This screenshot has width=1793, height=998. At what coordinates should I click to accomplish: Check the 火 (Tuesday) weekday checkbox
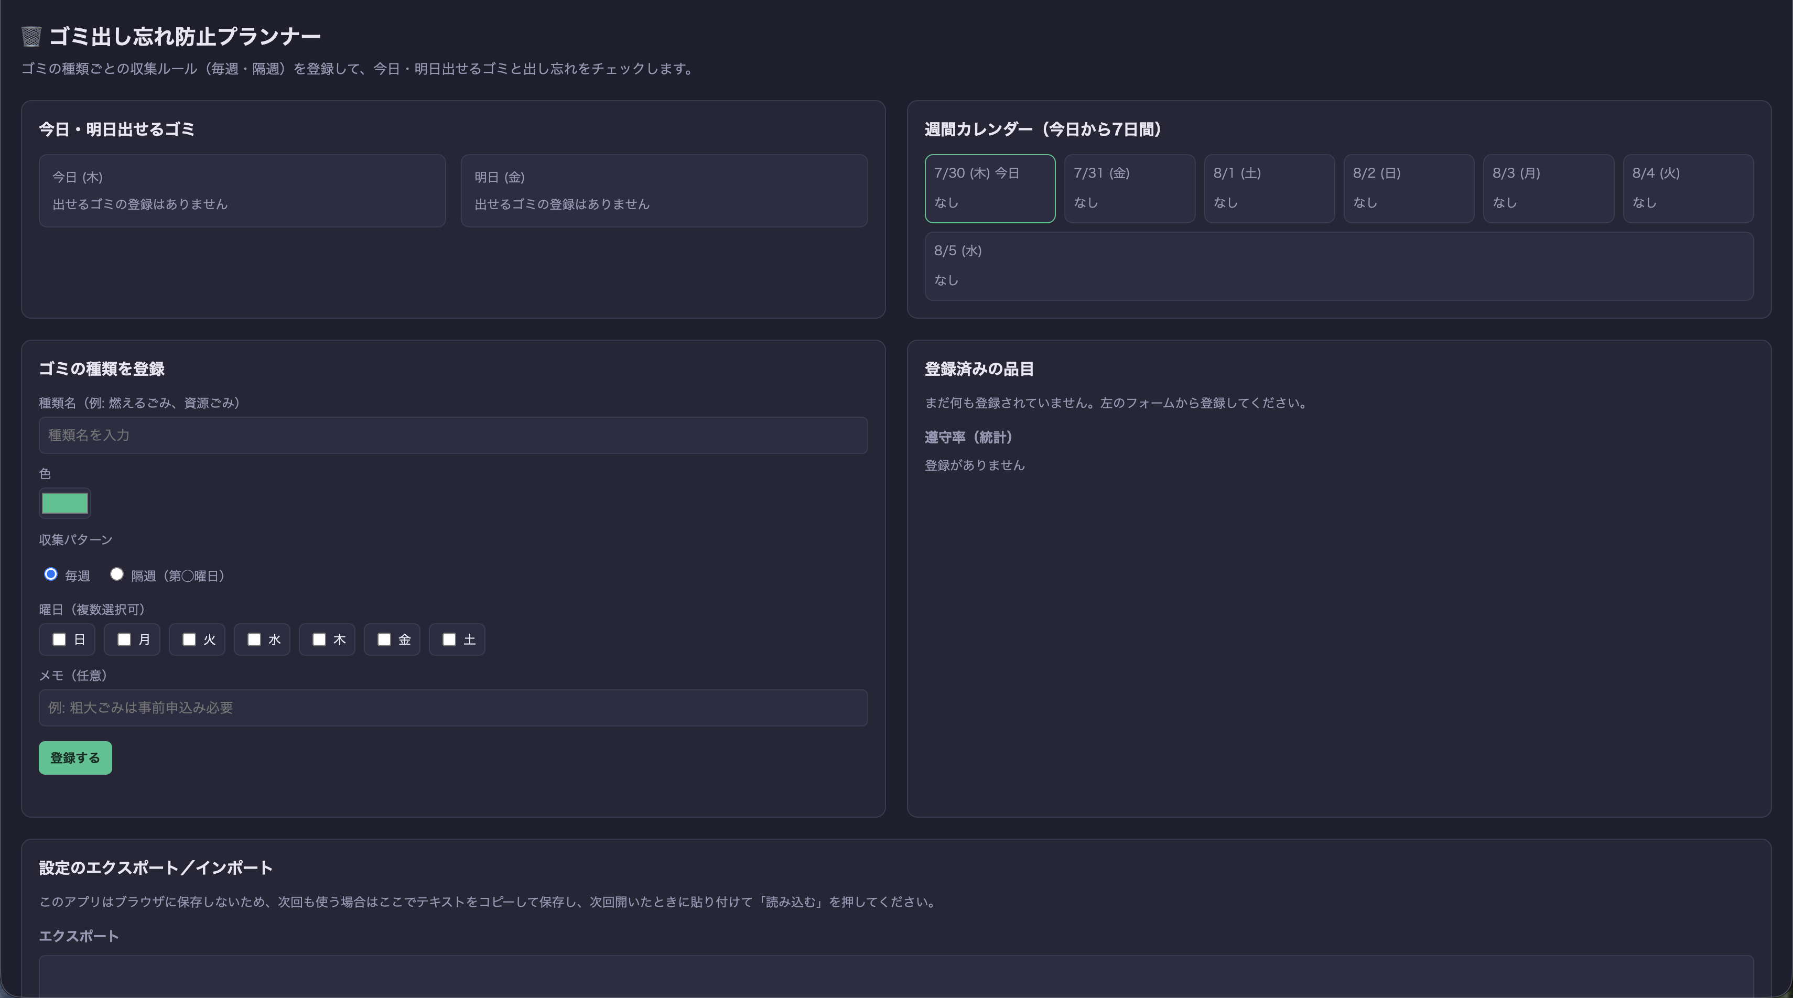coord(189,639)
